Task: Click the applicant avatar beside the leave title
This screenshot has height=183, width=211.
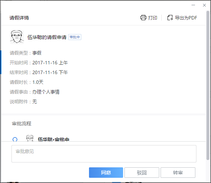Action: [x=16, y=37]
